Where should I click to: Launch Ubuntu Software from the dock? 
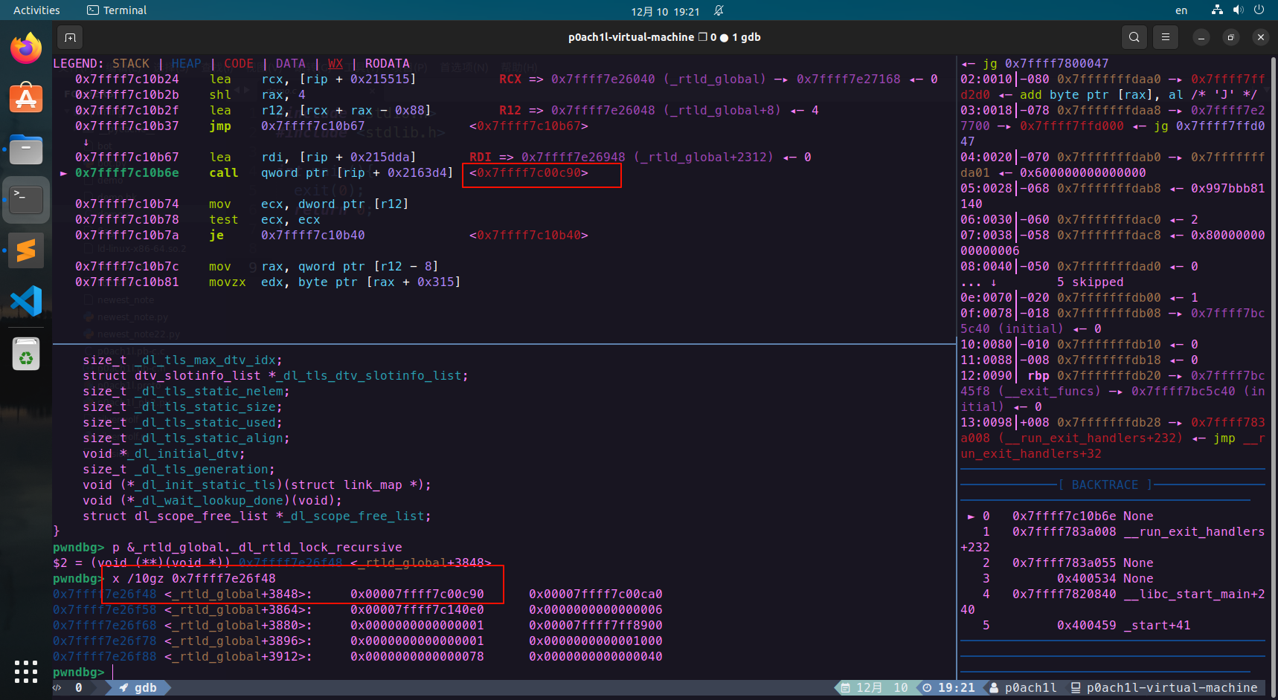26,98
